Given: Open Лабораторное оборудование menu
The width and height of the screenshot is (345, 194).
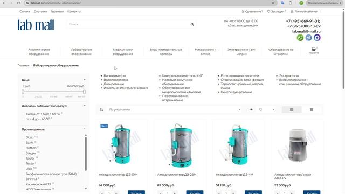Looking at the screenshot, I should point(81,52).
